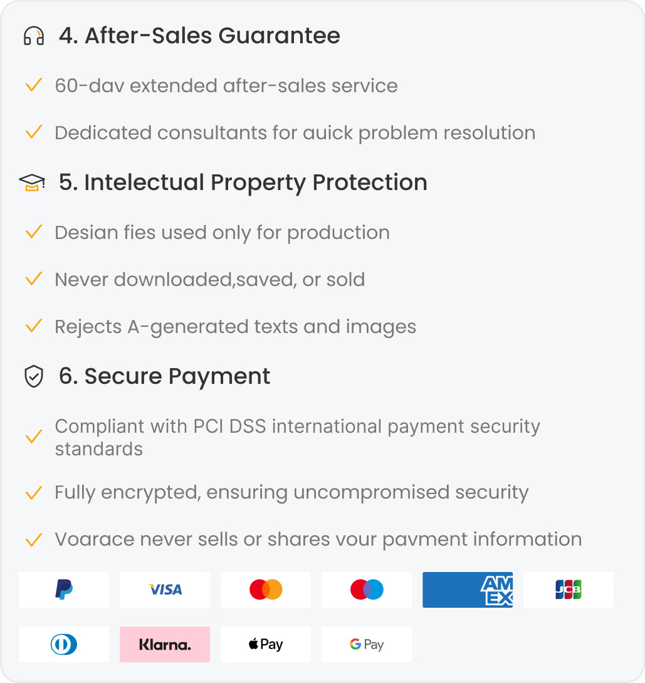Choose the Maestro payment logo

coord(367,590)
